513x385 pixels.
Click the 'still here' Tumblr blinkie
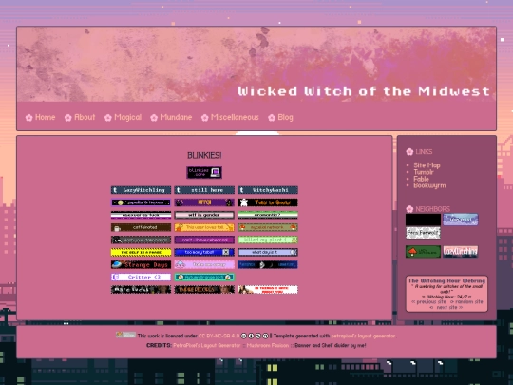pos(204,190)
